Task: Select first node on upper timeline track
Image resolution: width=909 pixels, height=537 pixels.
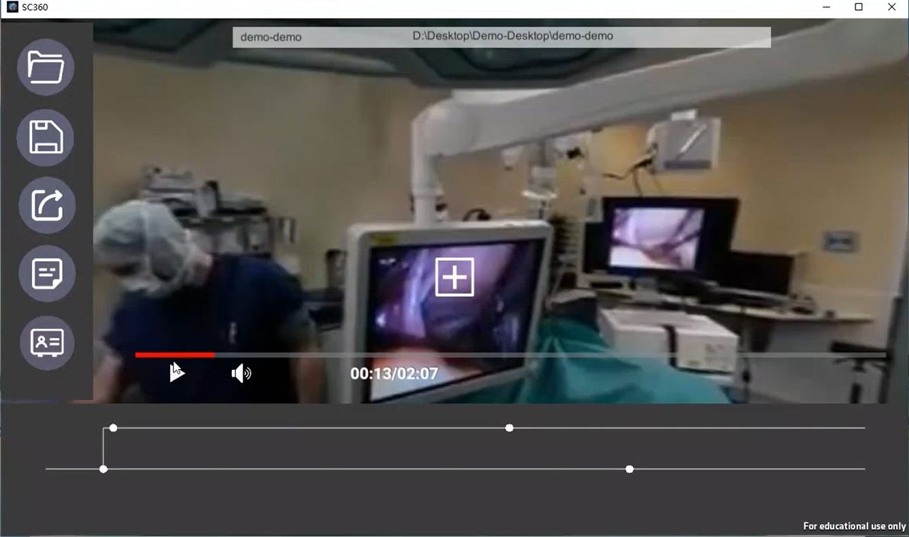Action: [114, 428]
